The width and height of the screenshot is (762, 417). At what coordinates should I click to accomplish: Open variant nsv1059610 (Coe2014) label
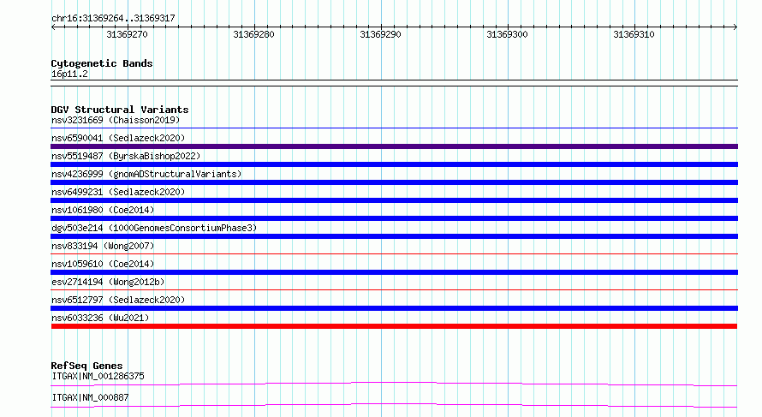click(x=103, y=264)
